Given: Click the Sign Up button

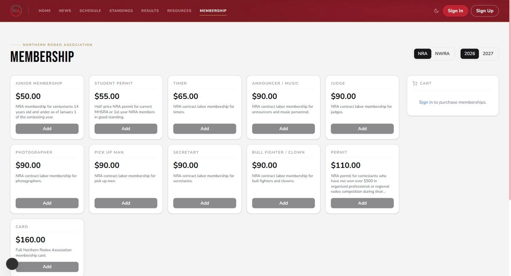Looking at the screenshot, I should 484,11.
